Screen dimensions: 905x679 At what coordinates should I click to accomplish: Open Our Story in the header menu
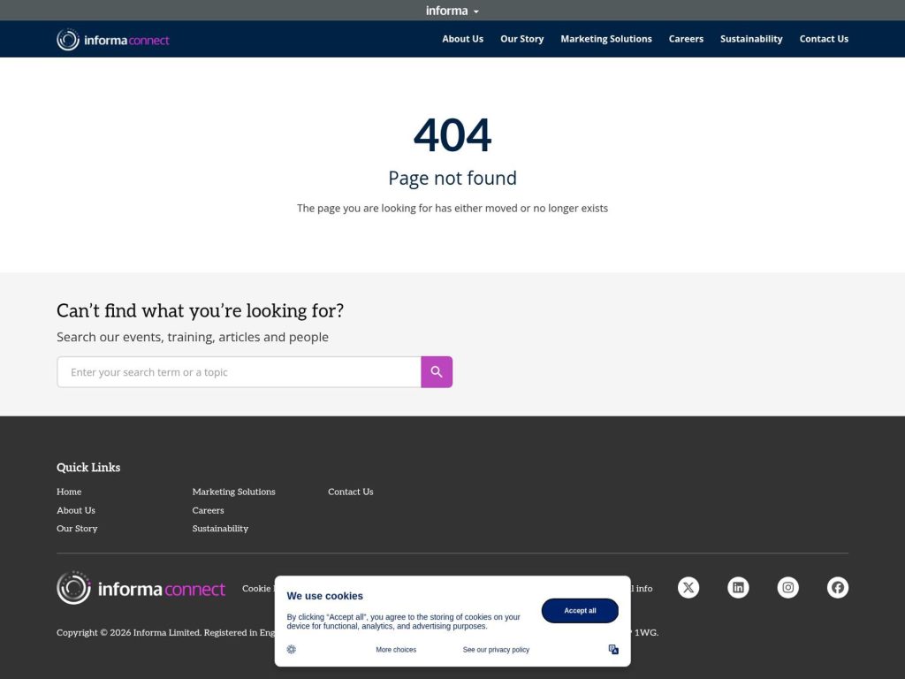pos(521,39)
